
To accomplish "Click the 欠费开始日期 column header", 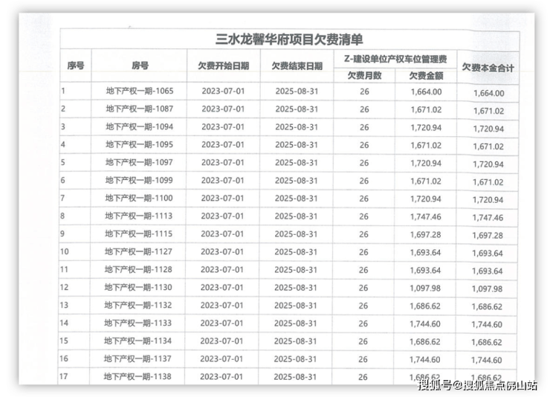I will (224, 66).
